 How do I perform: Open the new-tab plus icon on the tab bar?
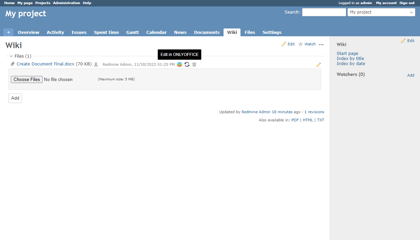click(8, 32)
